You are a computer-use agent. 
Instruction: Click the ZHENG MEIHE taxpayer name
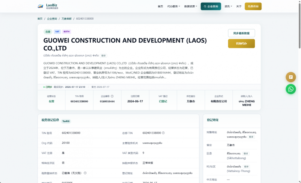click(247, 103)
